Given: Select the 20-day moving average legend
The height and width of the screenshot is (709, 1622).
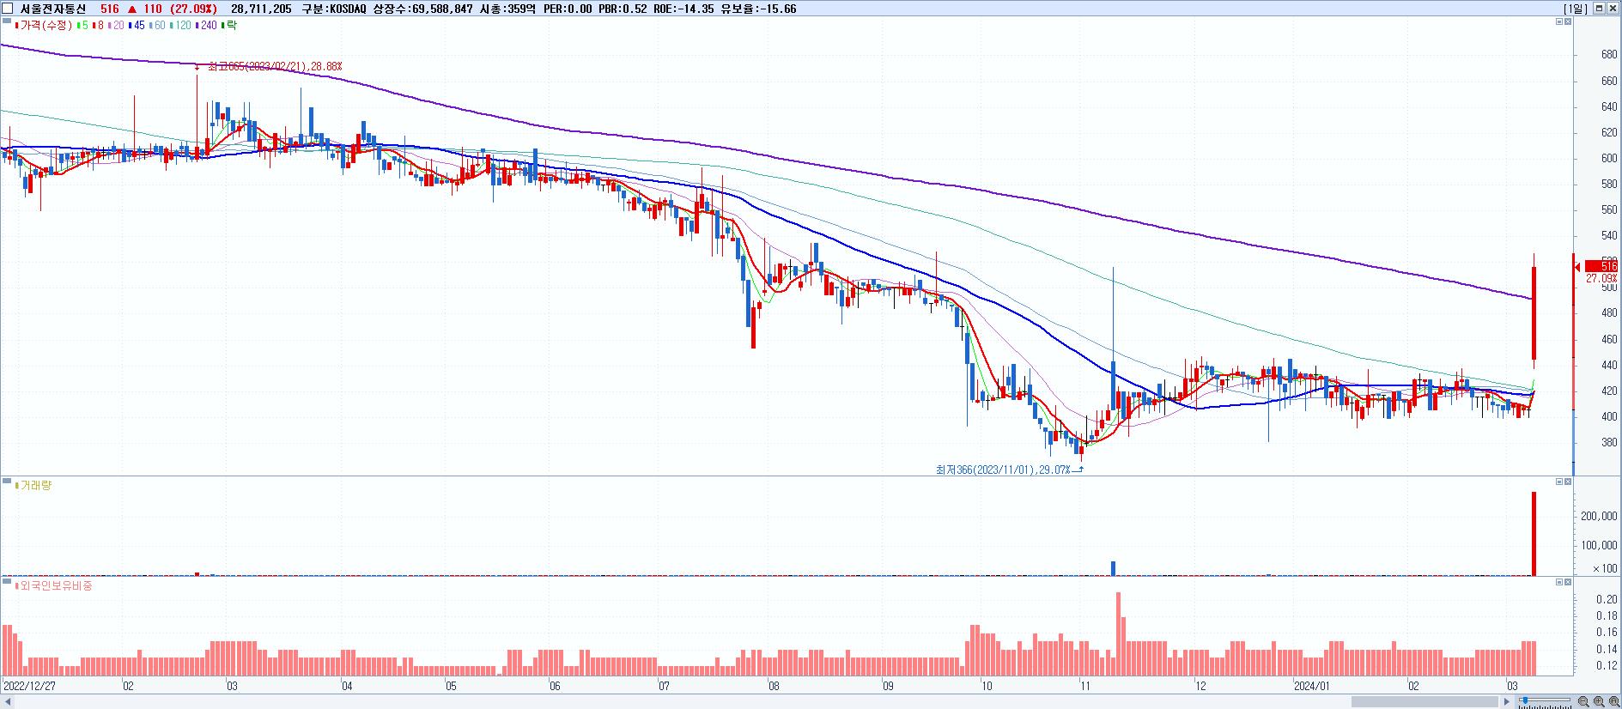Looking at the screenshot, I should 115,25.
